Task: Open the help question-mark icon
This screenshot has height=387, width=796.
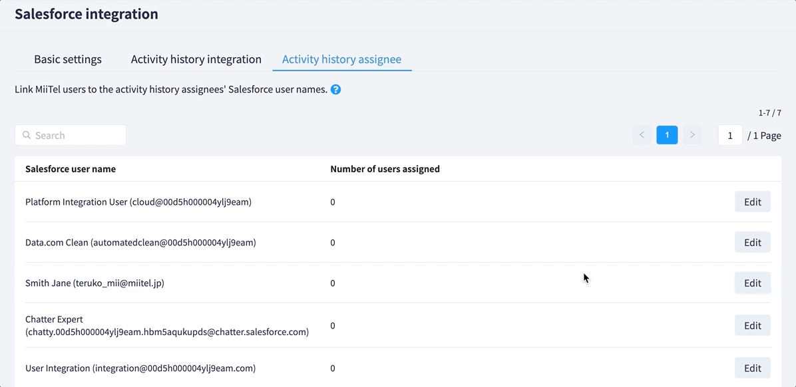Action: (x=335, y=90)
